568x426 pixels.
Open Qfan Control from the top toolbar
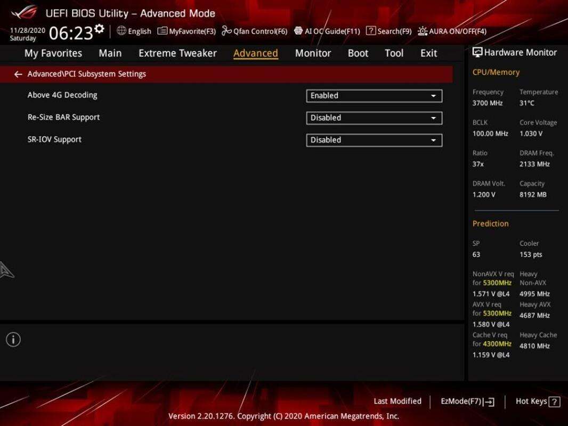pos(255,31)
